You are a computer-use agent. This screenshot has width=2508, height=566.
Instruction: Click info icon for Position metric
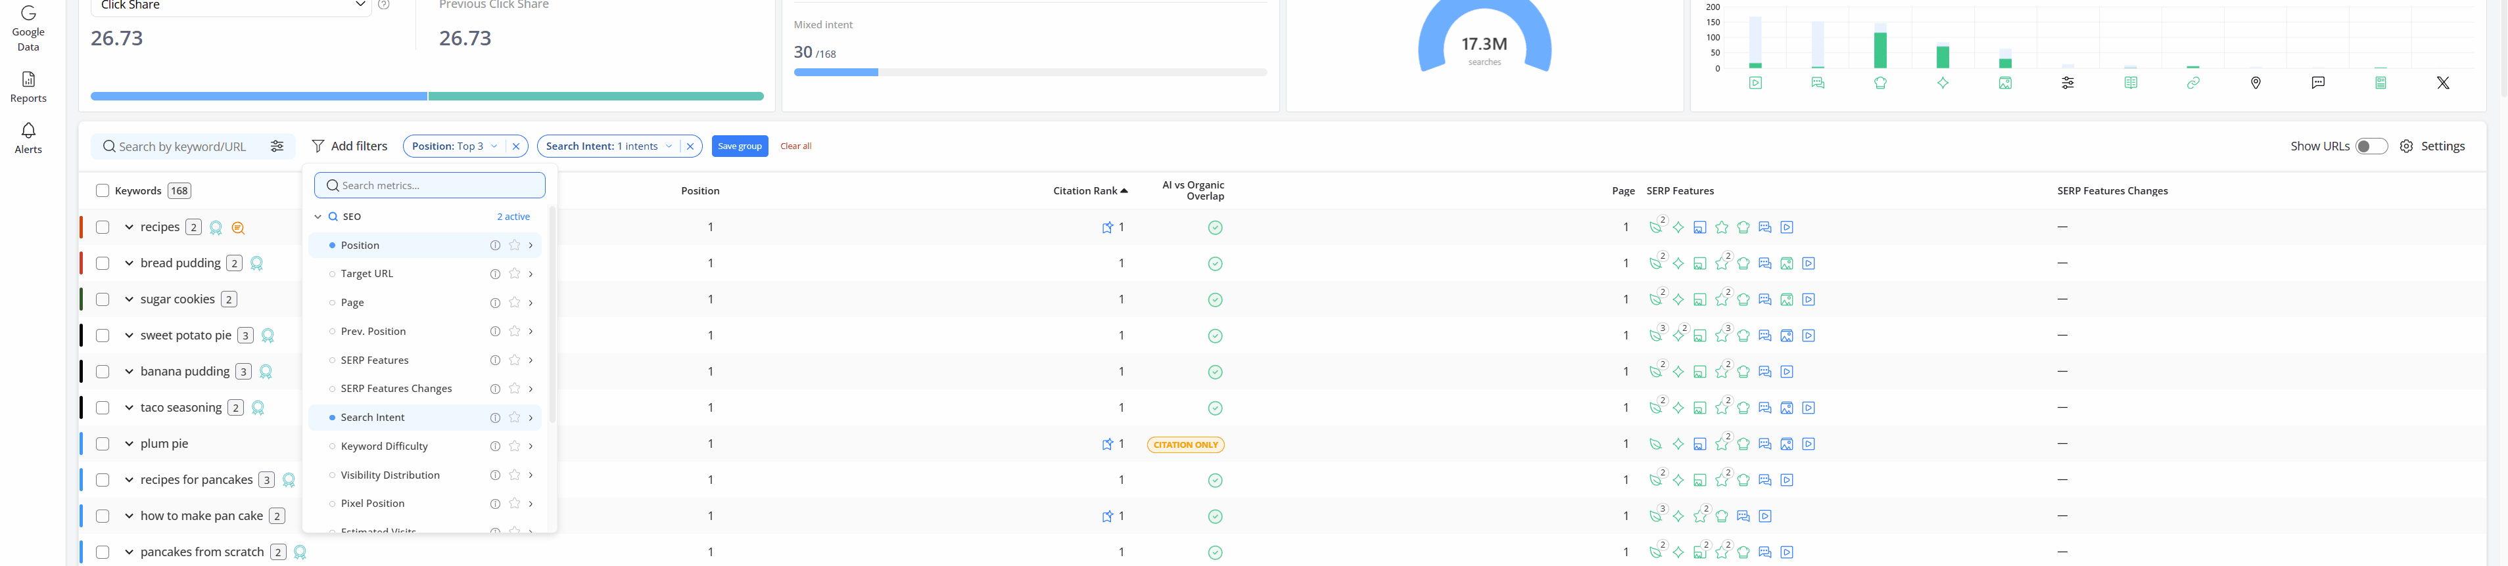coord(494,245)
